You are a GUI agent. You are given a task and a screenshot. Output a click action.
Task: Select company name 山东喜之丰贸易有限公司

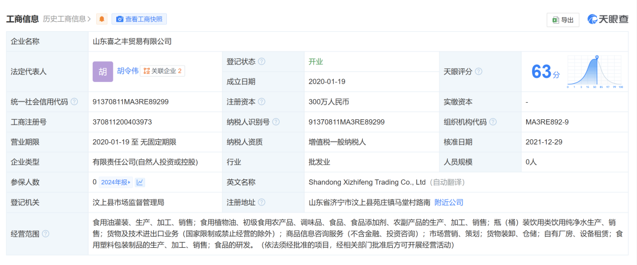tap(133, 41)
